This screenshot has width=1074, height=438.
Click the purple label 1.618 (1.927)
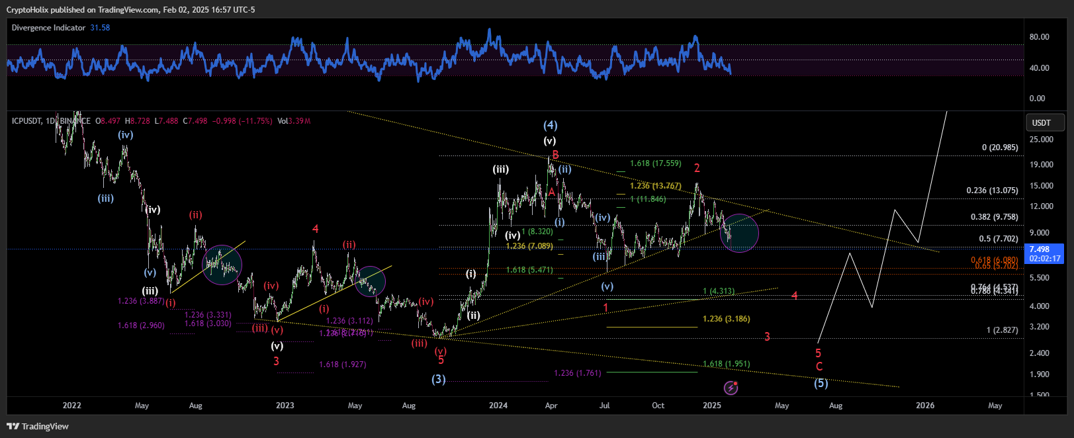342,365
